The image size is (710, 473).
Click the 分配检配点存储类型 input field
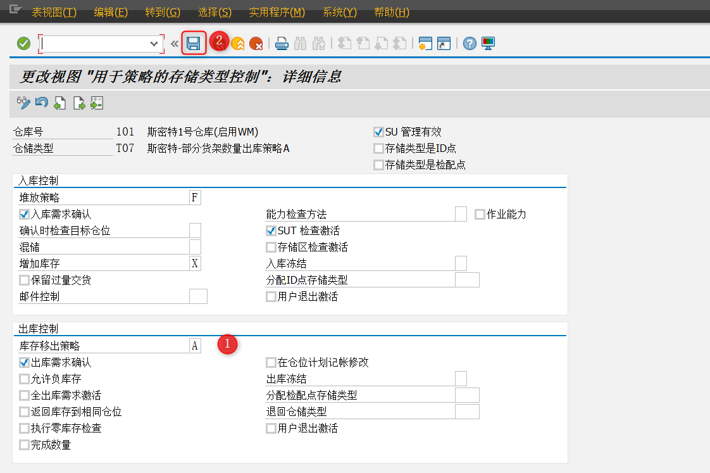tap(467, 395)
